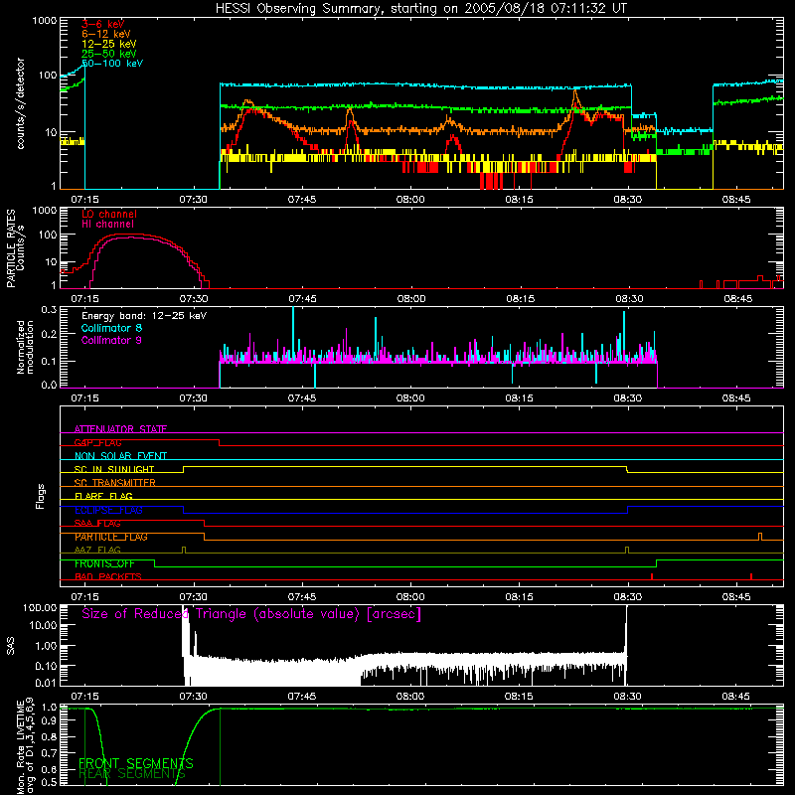Click the 'PARTICLE RATES' vertical axis label
The height and width of the screenshot is (795, 795).
(x=11, y=248)
